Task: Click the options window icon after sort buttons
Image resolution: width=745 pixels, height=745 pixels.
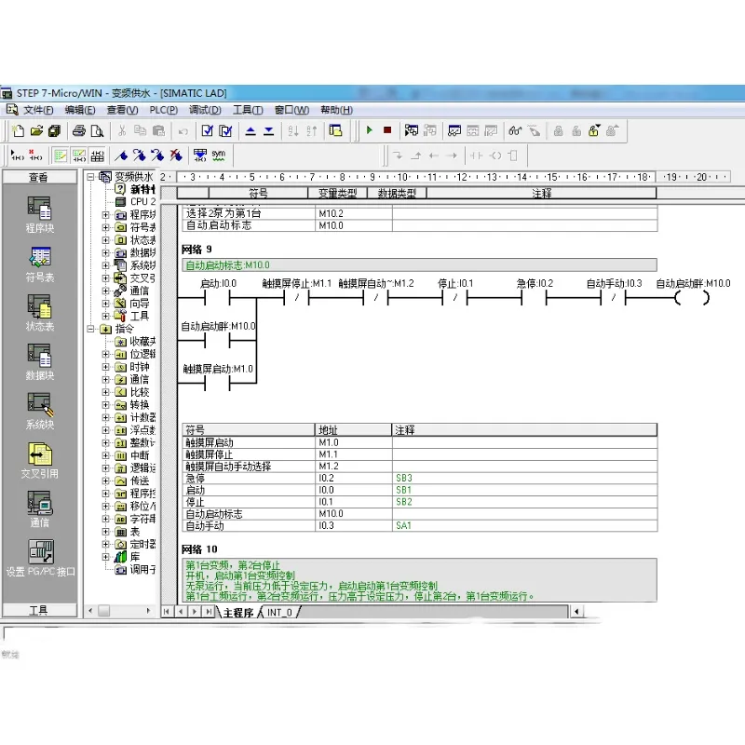Action: pos(335,130)
